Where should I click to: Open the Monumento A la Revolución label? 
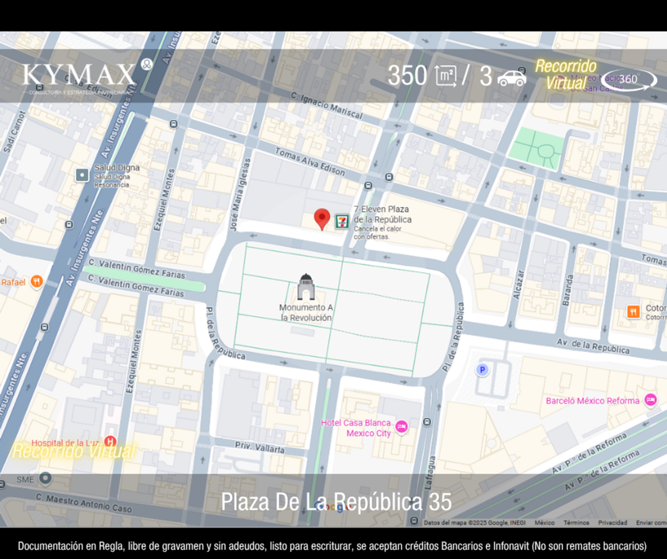[x=306, y=312]
